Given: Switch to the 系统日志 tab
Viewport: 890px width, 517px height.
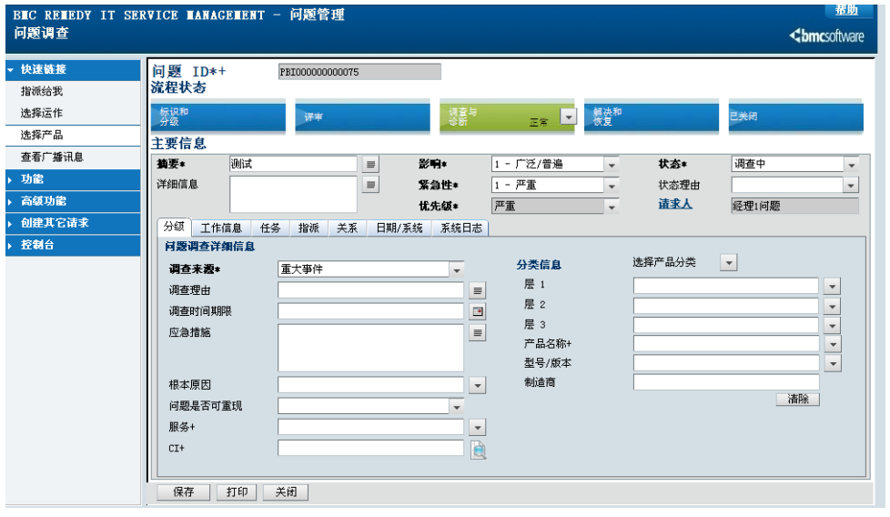Looking at the screenshot, I should (460, 228).
